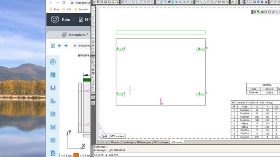280x157 pixels.
Task: Go to previous part with left arrow
Action: tap(59, 46)
